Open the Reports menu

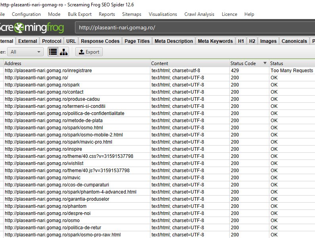107,14
